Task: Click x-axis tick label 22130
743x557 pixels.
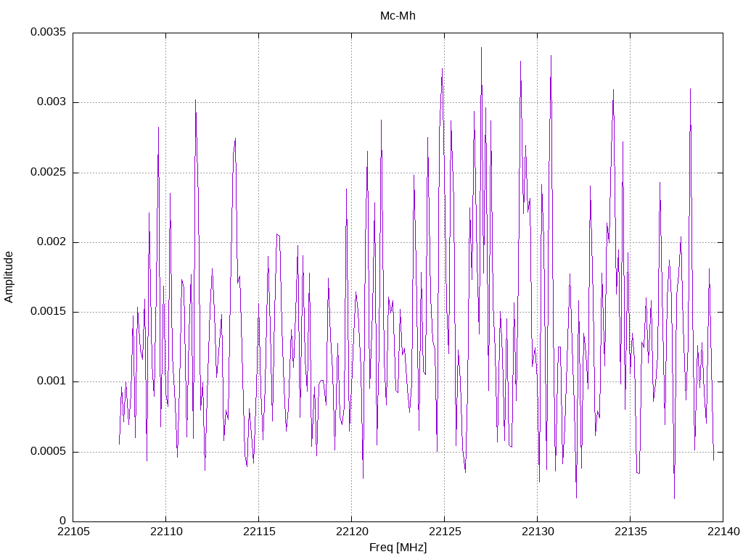Action: pyautogui.click(x=538, y=532)
